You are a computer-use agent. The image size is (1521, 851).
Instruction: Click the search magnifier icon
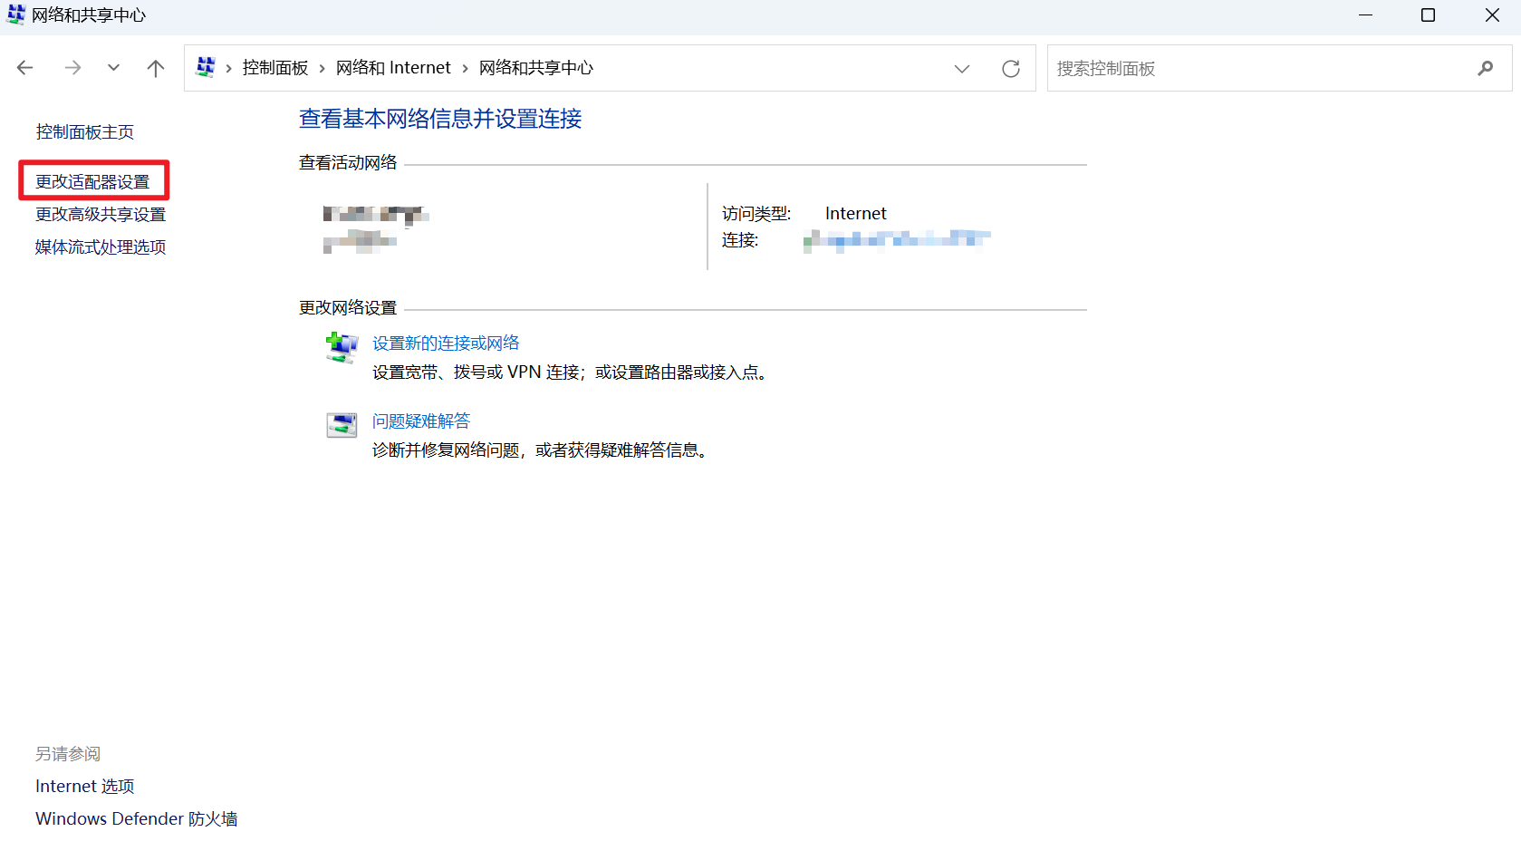(x=1486, y=67)
